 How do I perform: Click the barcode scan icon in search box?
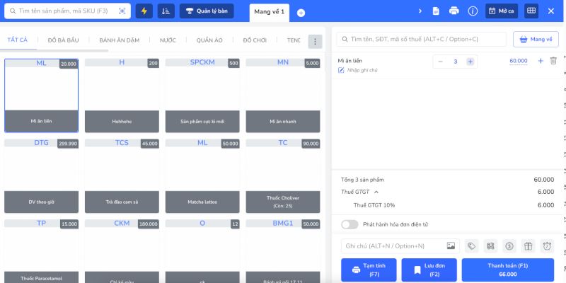coord(122,11)
